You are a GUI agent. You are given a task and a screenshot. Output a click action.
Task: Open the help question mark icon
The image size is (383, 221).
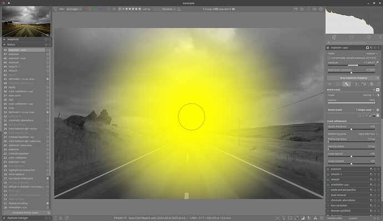pos(308,9)
